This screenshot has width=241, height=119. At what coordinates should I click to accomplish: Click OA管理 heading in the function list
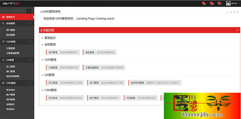click(49, 75)
